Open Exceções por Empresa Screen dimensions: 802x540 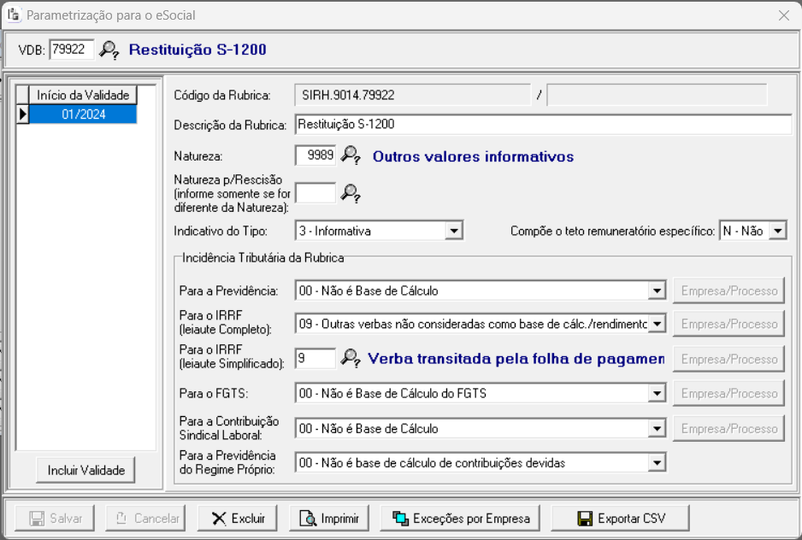461,518
